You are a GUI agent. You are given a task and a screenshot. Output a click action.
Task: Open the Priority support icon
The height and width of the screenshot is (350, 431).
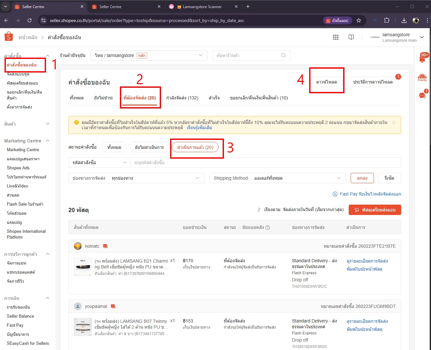pos(422,78)
